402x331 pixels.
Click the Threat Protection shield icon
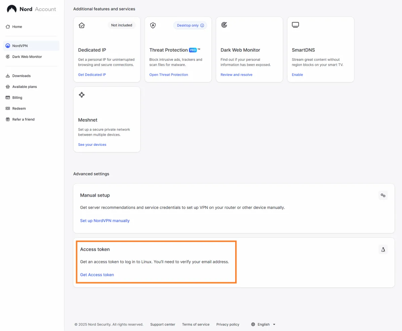153,25
